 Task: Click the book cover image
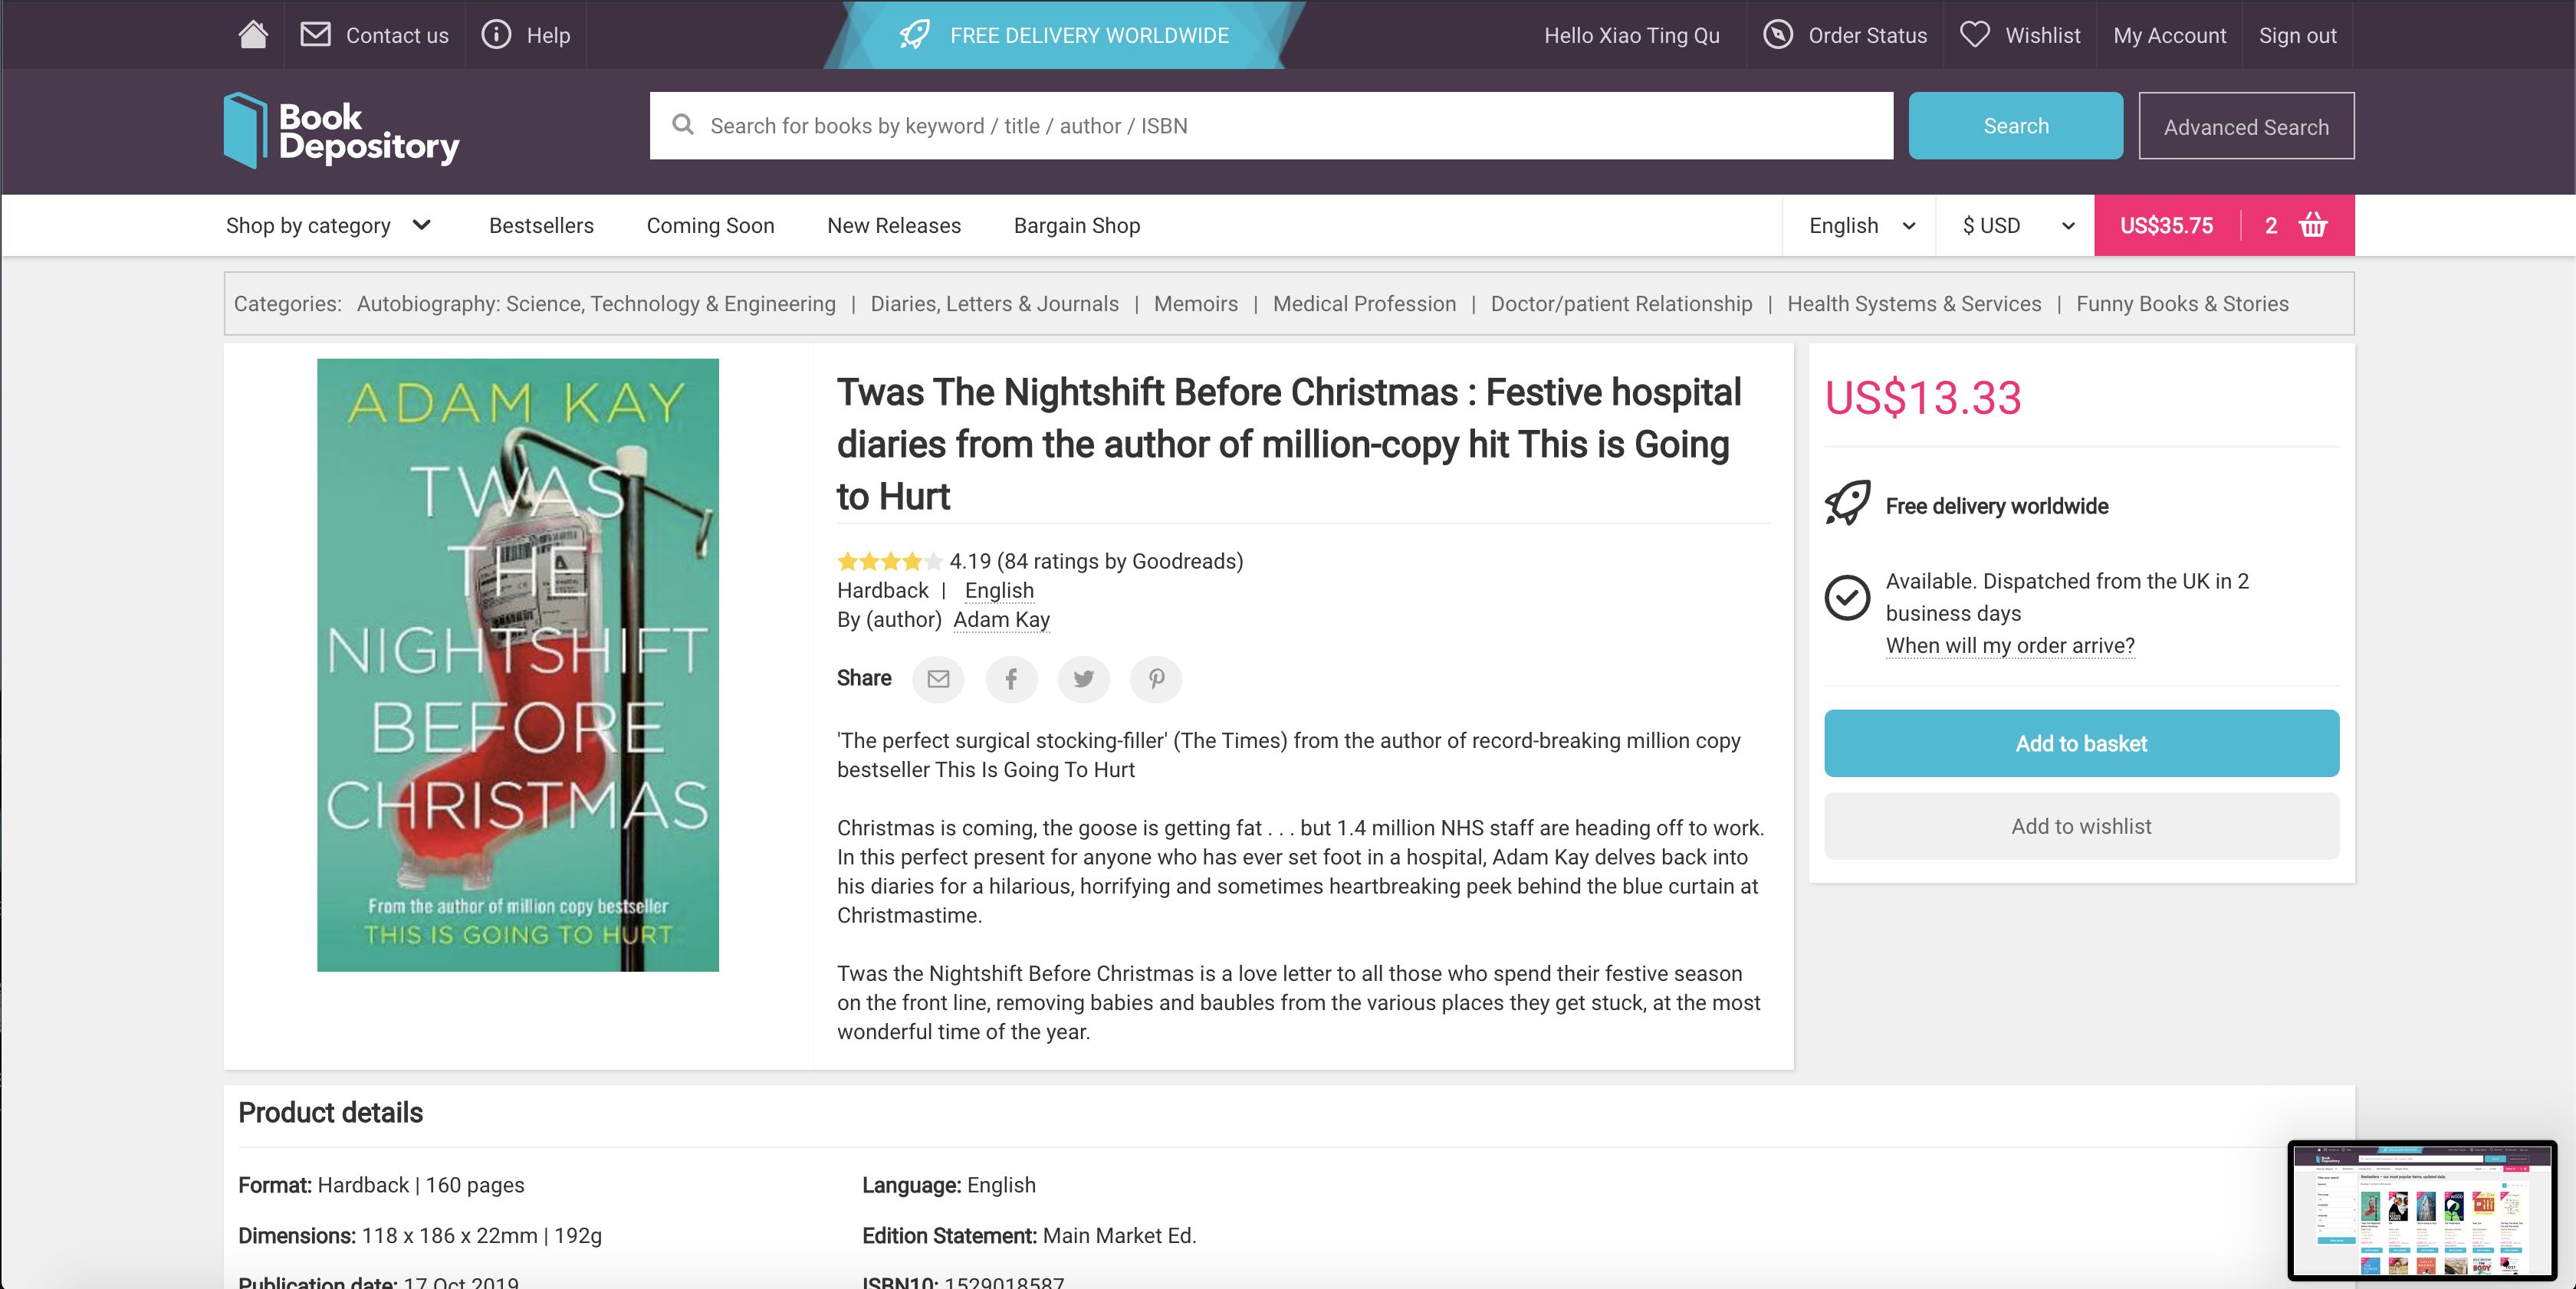(518, 664)
